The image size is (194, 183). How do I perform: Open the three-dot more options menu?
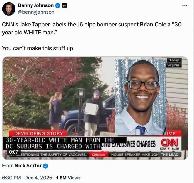pyautogui.click(x=185, y=5)
